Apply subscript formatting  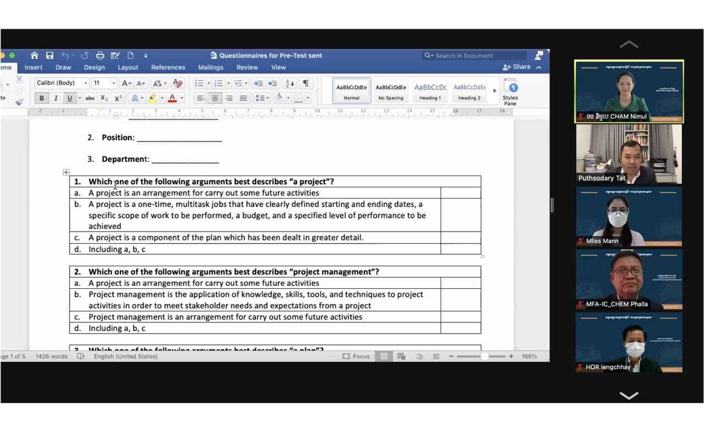(x=105, y=98)
